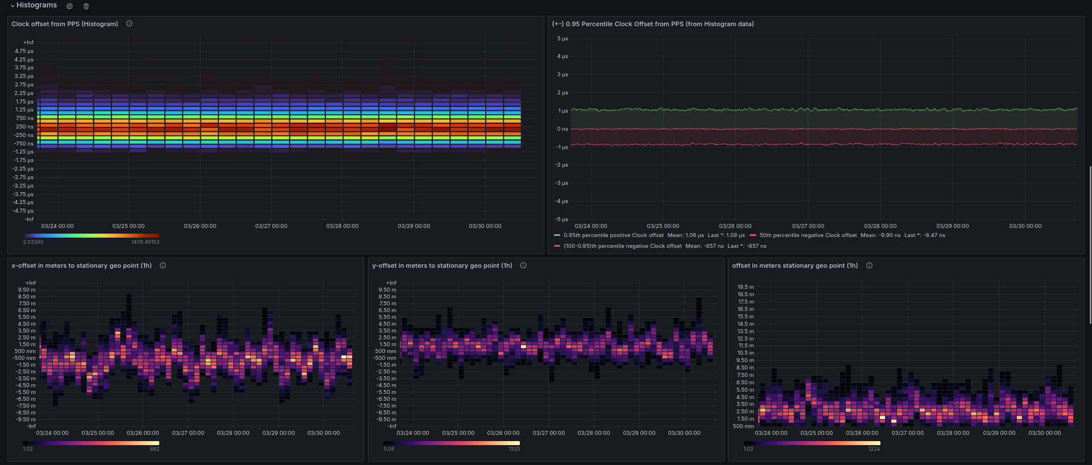
Task: Click the green legend swatch for positive Clock offset
Action: [557, 235]
